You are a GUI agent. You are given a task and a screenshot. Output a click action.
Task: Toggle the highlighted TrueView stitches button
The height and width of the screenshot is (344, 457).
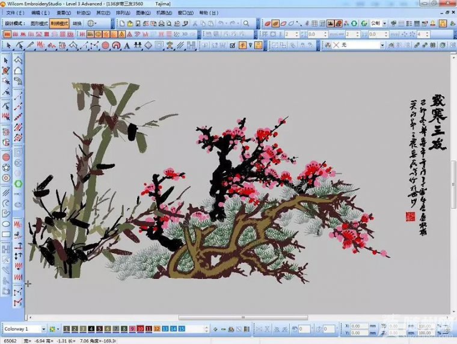pos(275,23)
